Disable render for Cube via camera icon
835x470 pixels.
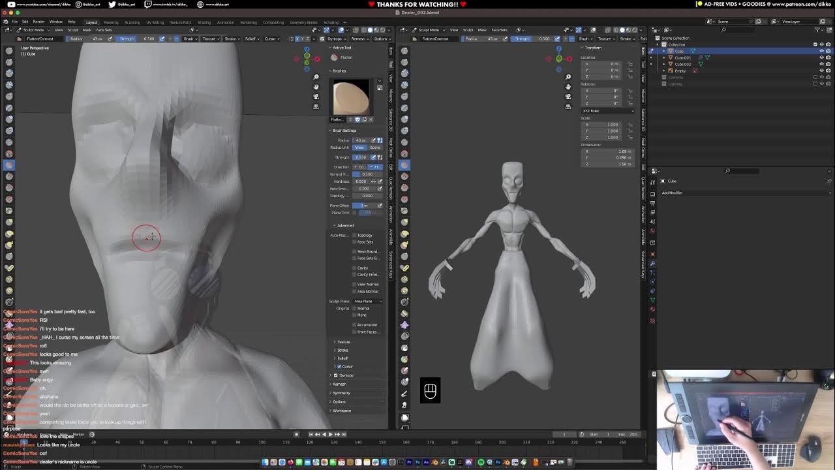828,51
